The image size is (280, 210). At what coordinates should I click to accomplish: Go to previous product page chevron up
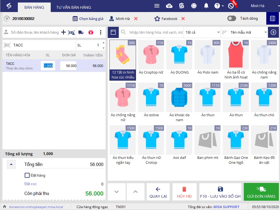point(135,192)
